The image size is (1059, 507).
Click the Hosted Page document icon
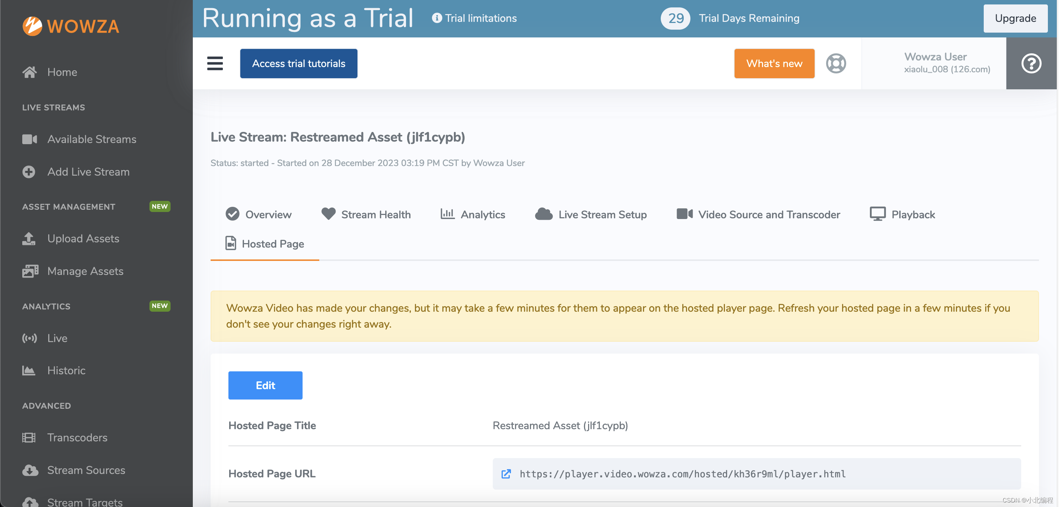(x=231, y=243)
